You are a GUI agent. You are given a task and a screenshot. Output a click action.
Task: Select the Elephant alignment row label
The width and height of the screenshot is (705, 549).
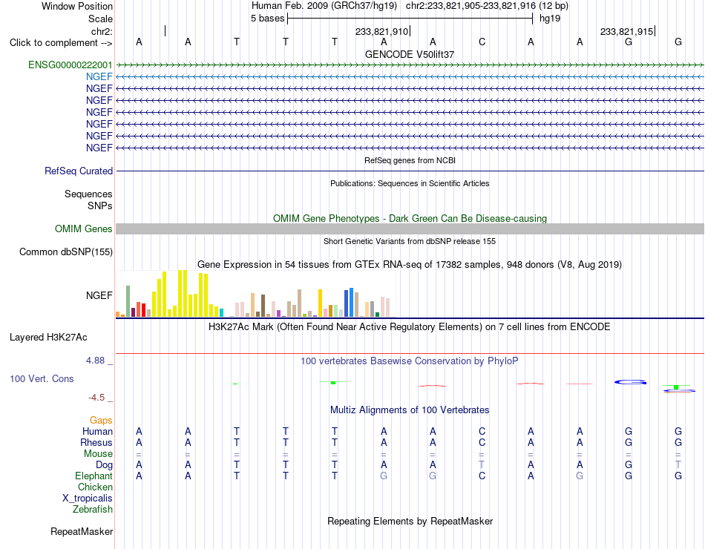(x=94, y=476)
